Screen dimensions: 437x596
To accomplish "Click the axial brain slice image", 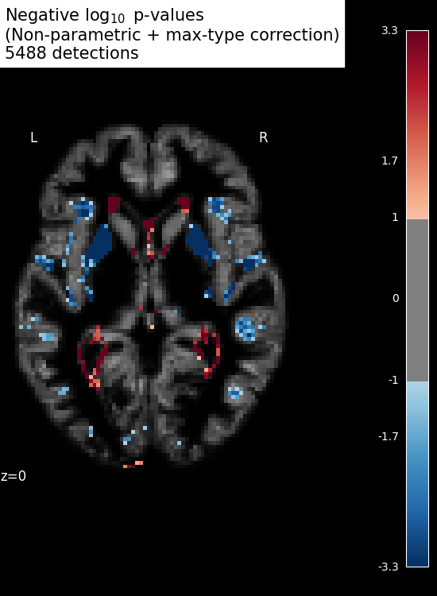I will (x=150, y=296).
